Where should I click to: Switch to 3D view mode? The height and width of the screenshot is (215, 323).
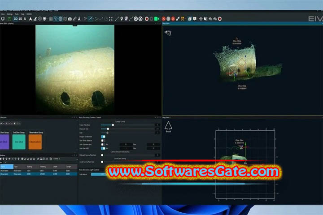[x=15, y=19]
